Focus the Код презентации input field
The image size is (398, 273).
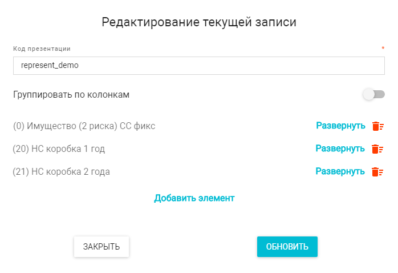pyautogui.click(x=198, y=66)
